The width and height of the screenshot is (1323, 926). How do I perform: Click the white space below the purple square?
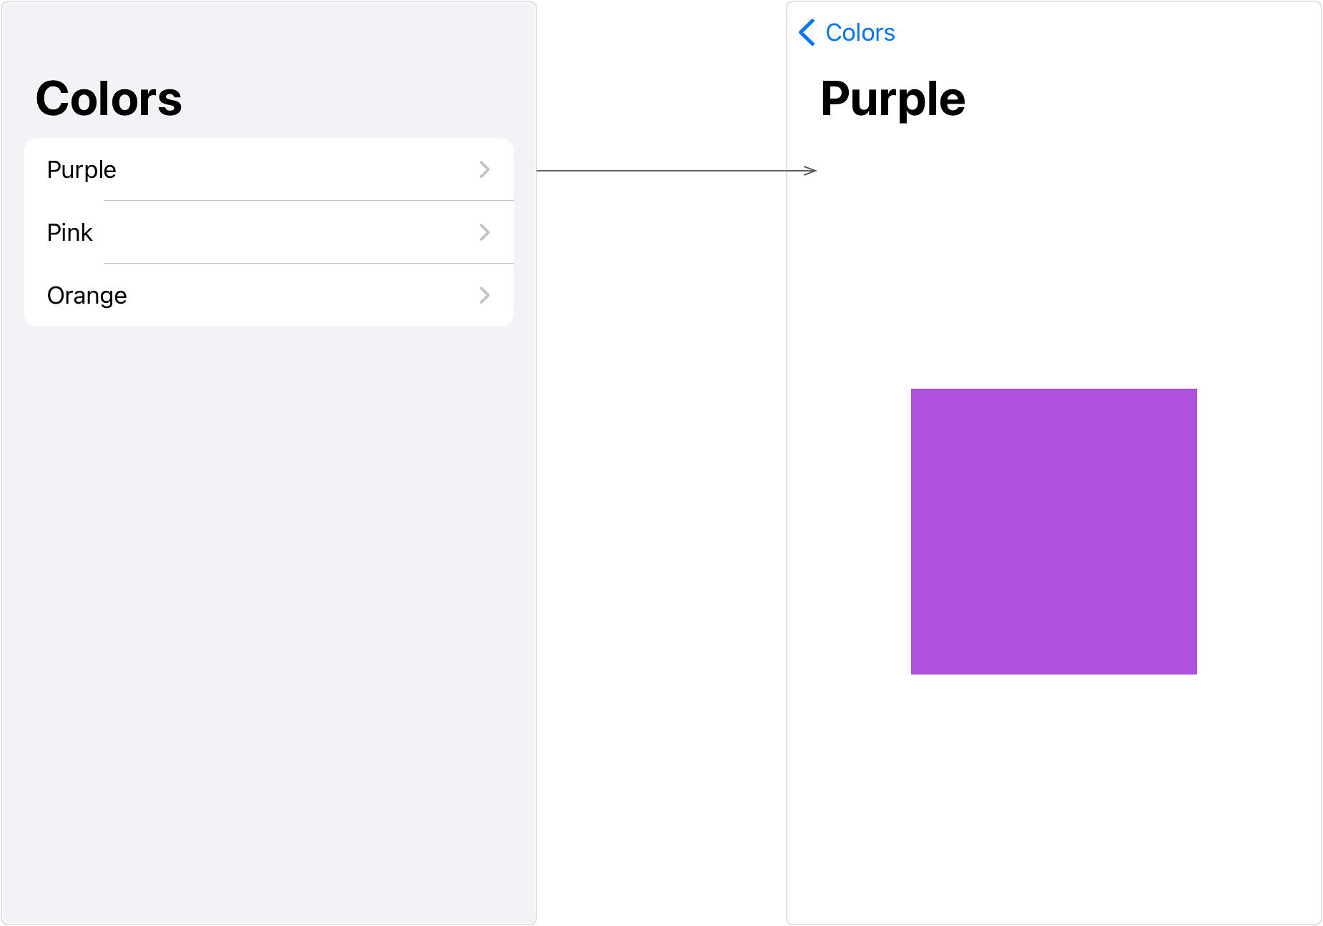(1053, 797)
